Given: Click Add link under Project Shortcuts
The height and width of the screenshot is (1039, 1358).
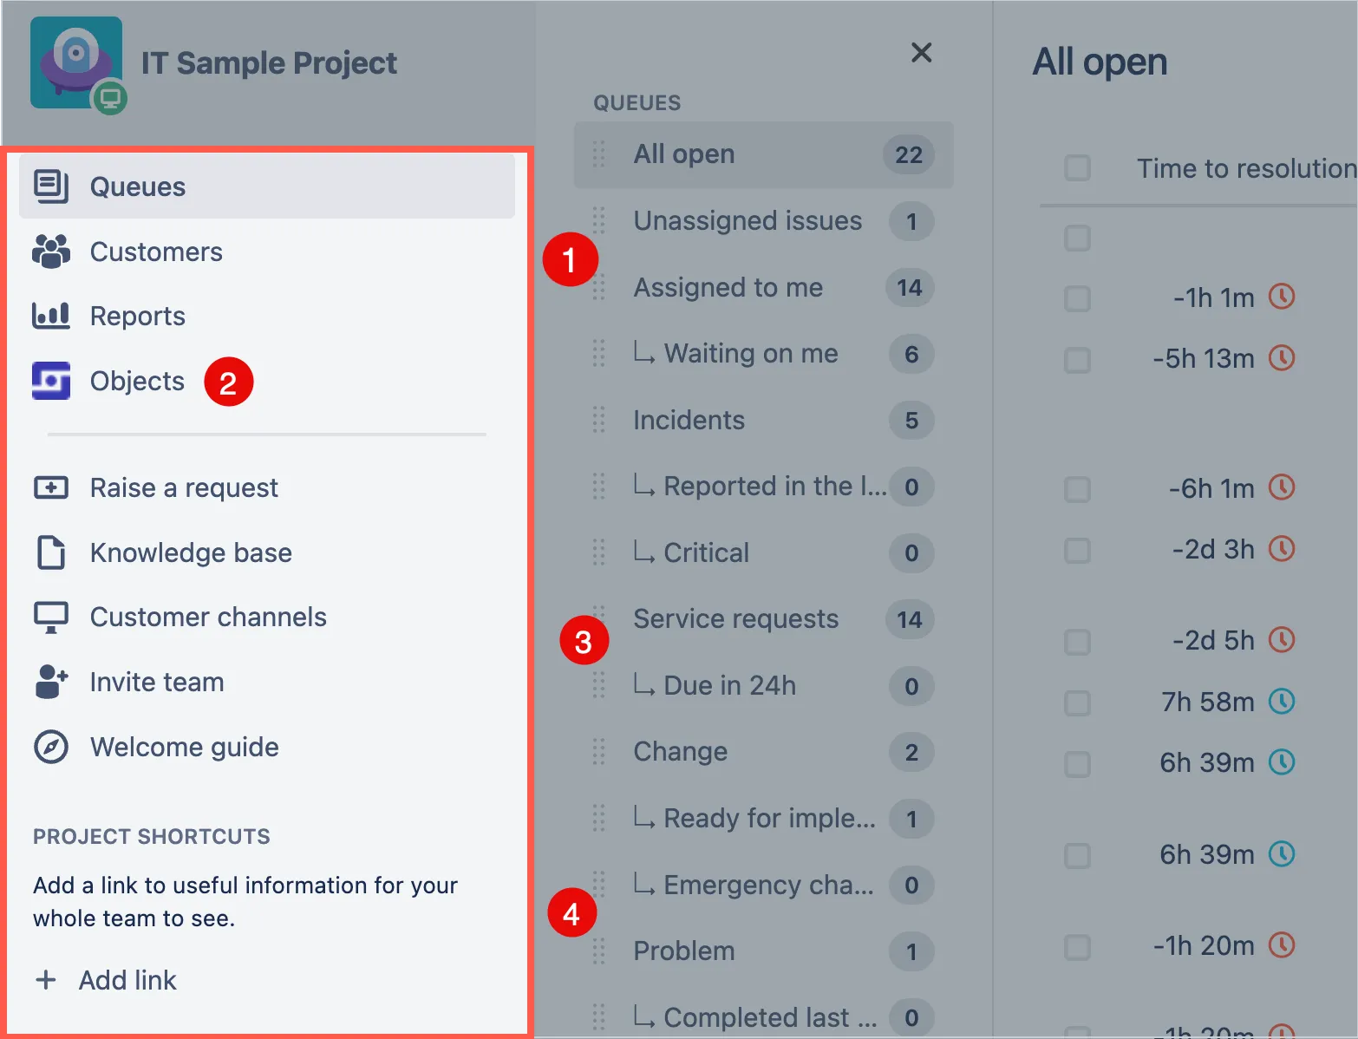Looking at the screenshot, I should click(105, 980).
